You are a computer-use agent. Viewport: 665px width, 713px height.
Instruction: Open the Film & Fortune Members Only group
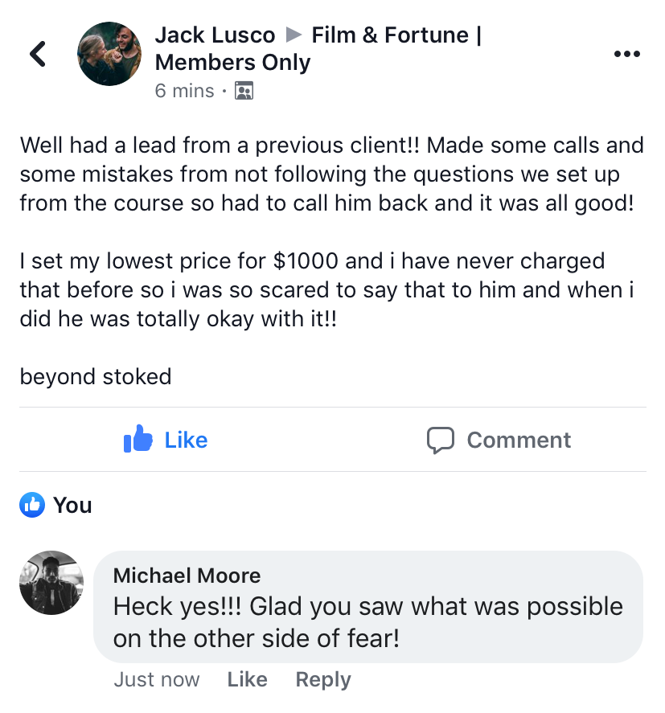pos(318,48)
